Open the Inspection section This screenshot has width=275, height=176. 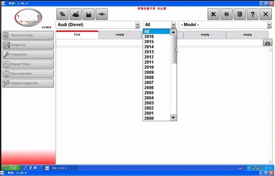[28, 55]
